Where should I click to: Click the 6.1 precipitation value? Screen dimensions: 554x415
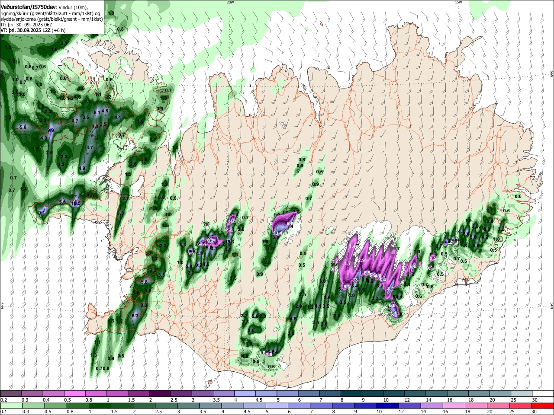97,112
